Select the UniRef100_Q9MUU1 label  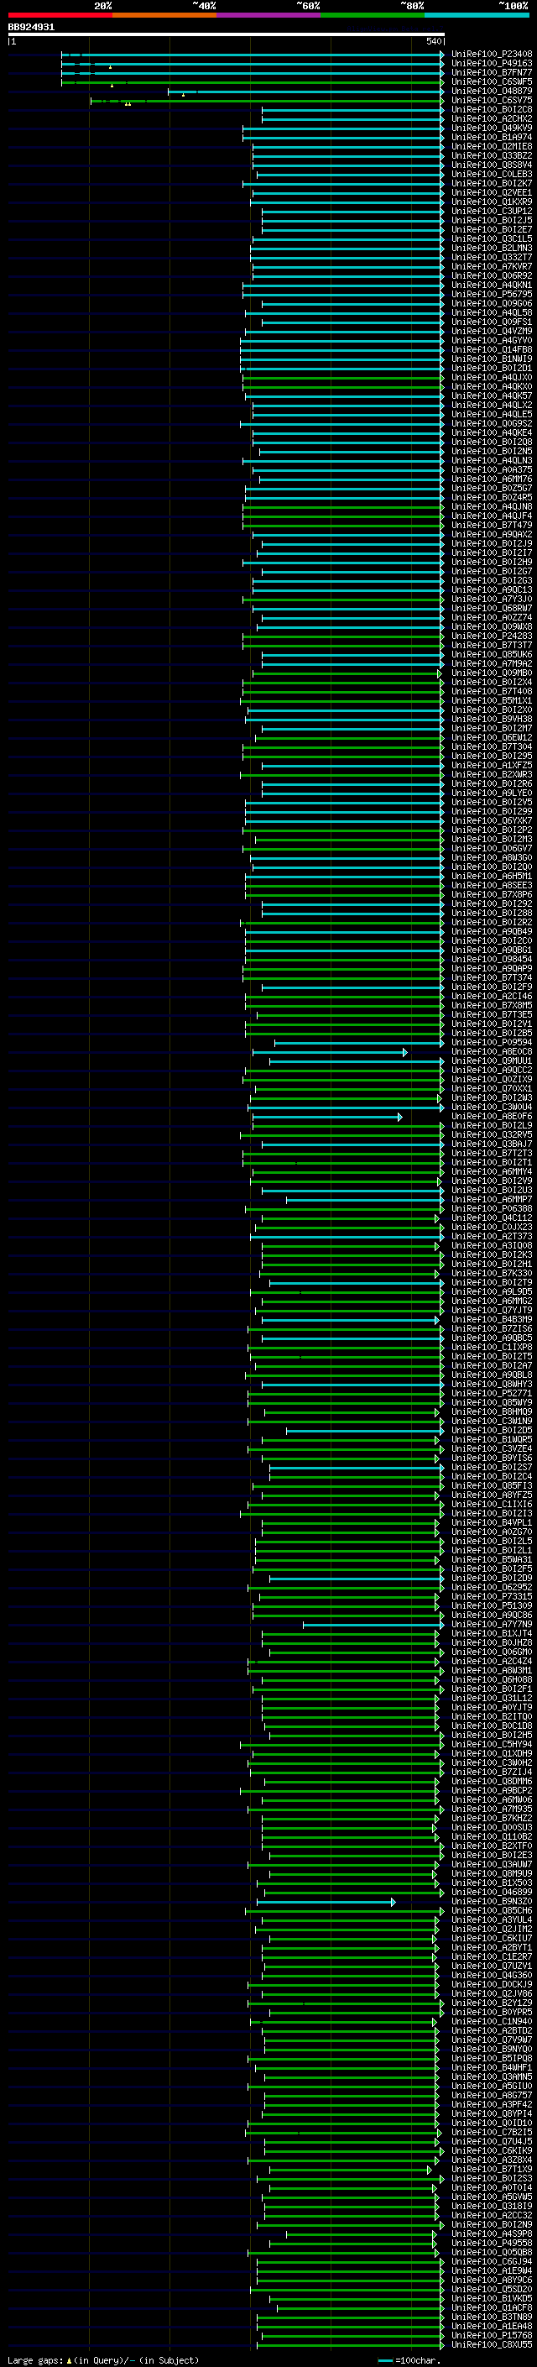click(x=492, y=1060)
